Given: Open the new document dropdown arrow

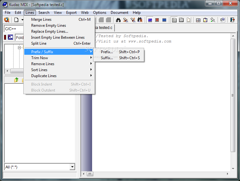Looking at the screenshot, I should [22, 20].
